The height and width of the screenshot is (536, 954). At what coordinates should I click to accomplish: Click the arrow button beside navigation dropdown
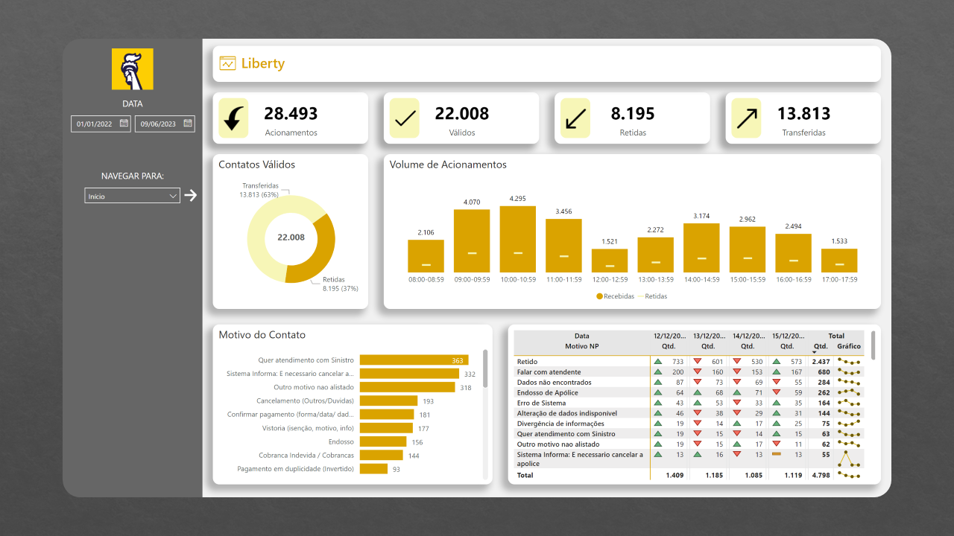pyautogui.click(x=191, y=196)
